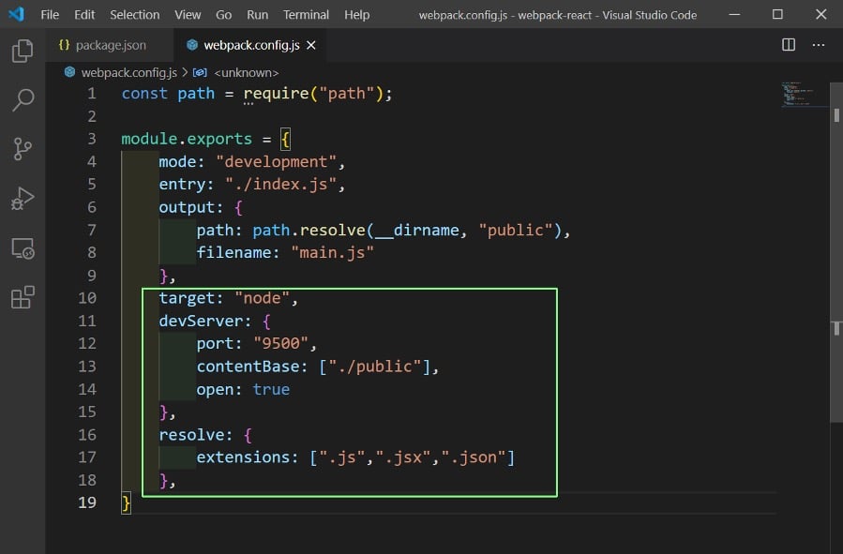
Task: Open the Search view in activity bar
Action: pos(23,100)
